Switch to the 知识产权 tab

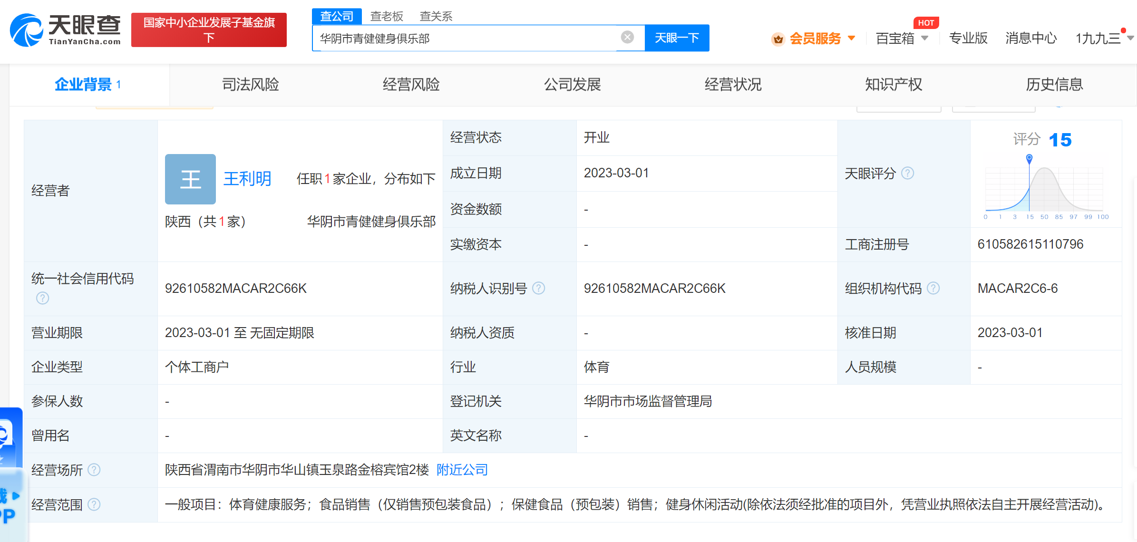point(893,85)
